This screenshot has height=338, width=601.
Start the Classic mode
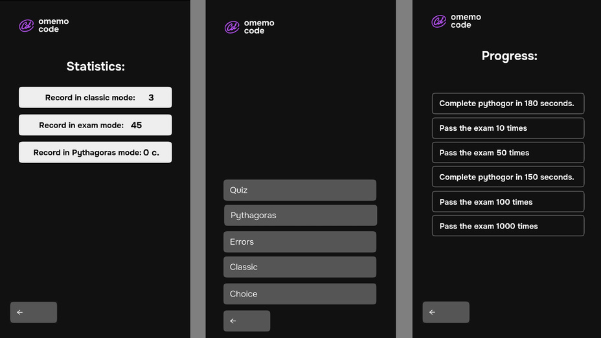click(299, 267)
